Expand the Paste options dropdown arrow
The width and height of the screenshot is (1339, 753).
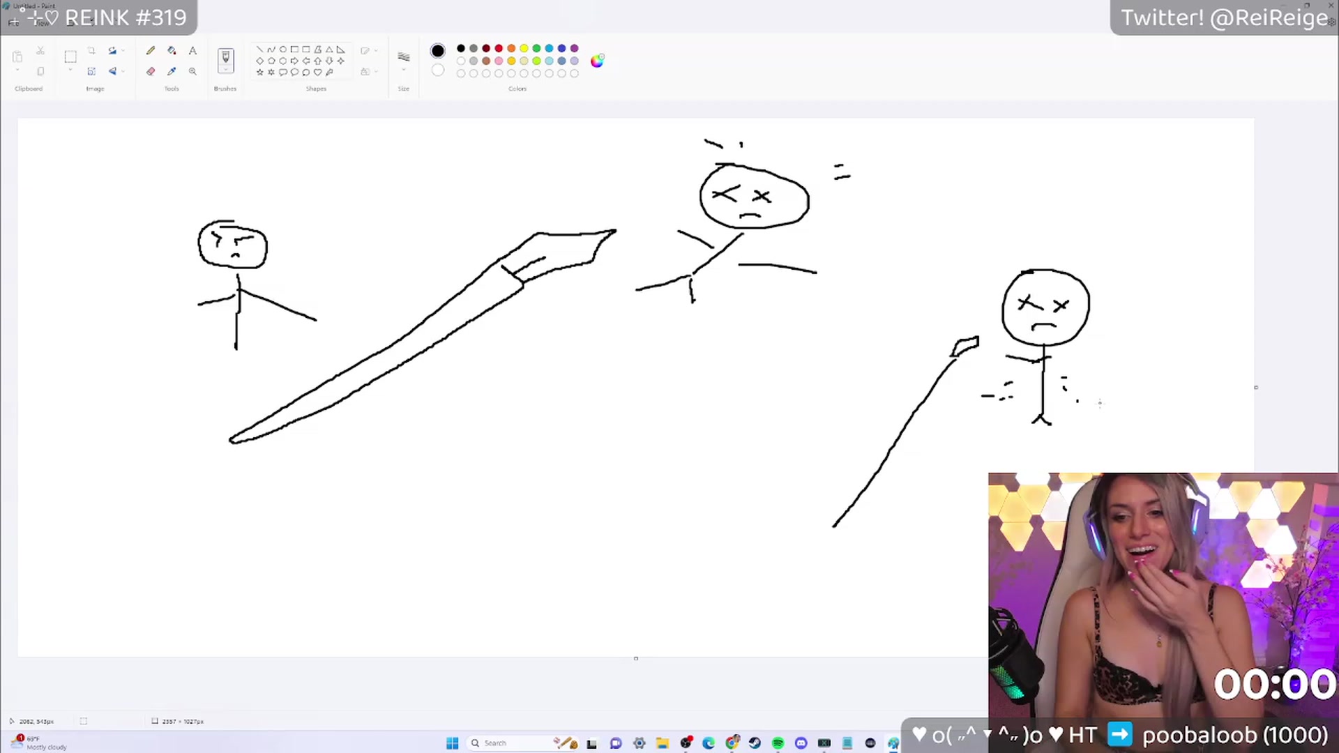(x=18, y=71)
